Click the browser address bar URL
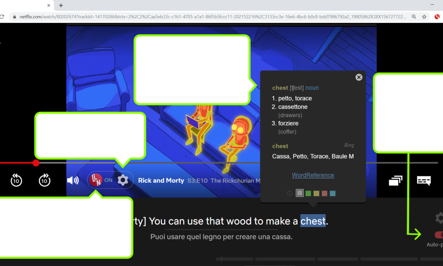Viewport: 443px width, 266px height. point(213,17)
